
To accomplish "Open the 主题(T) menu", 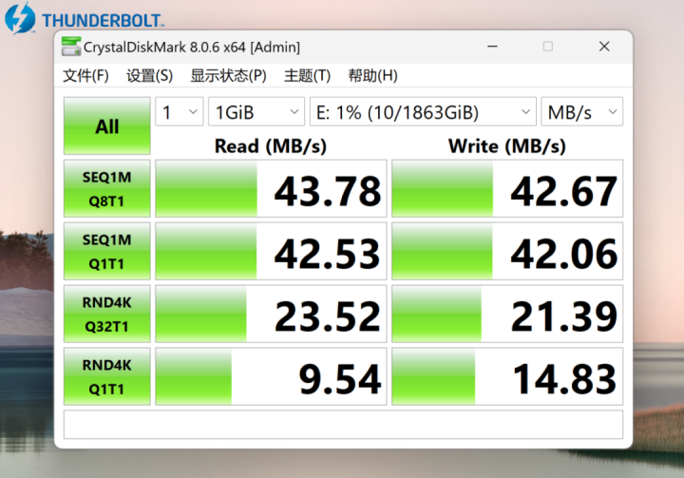I will coord(307,75).
